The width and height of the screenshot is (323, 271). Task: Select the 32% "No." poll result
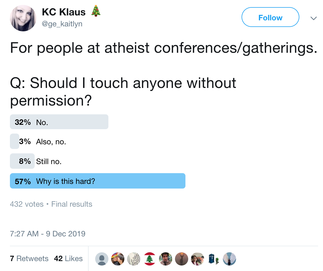(x=59, y=122)
